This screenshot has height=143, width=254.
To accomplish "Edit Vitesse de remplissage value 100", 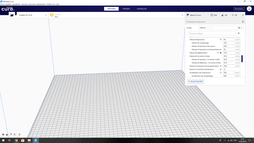I will click(231, 43).
